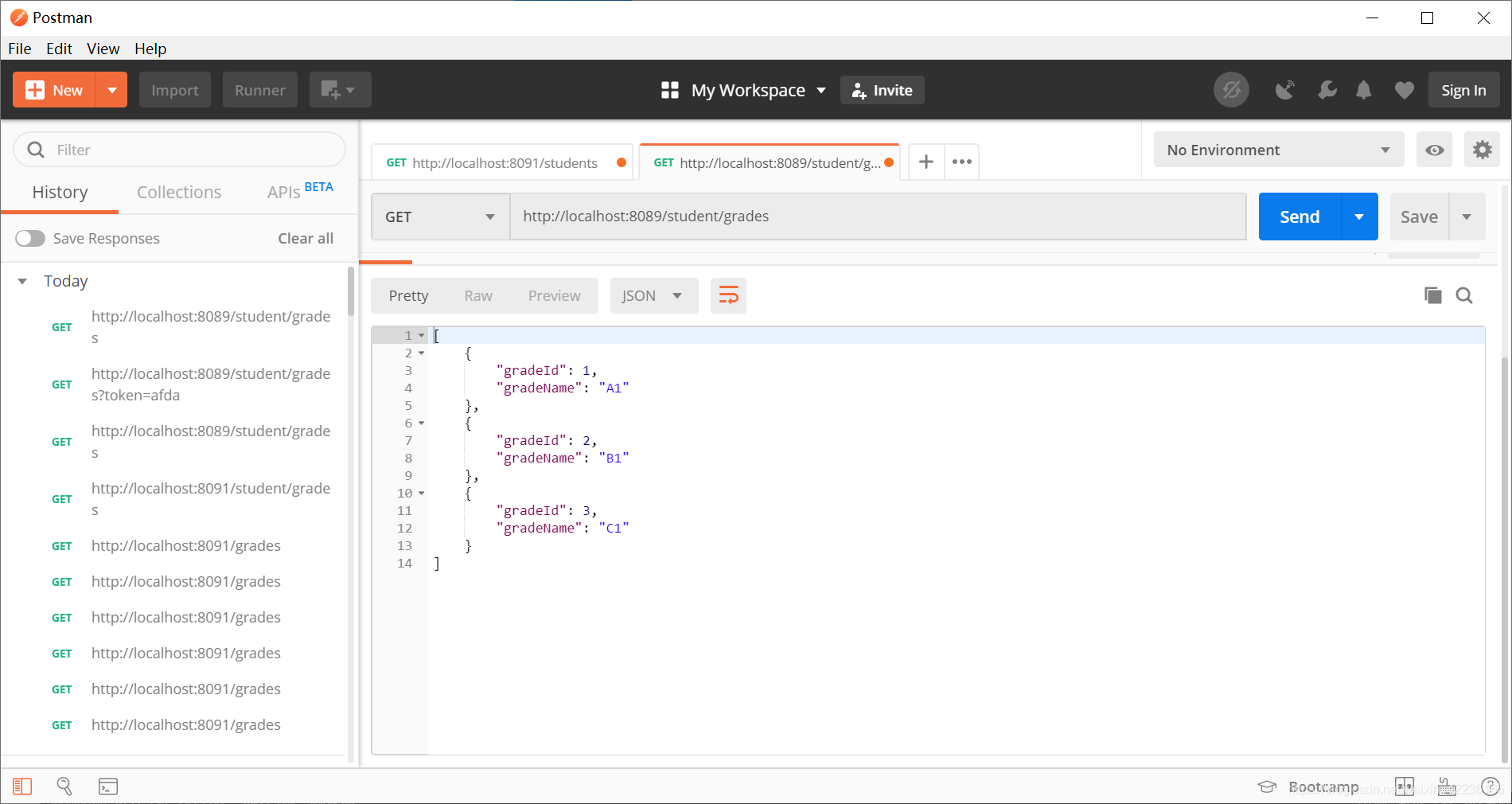Image resolution: width=1512 pixels, height=804 pixels.
Task: Open the localhost:8089/student/g... request tab
Action: point(769,162)
